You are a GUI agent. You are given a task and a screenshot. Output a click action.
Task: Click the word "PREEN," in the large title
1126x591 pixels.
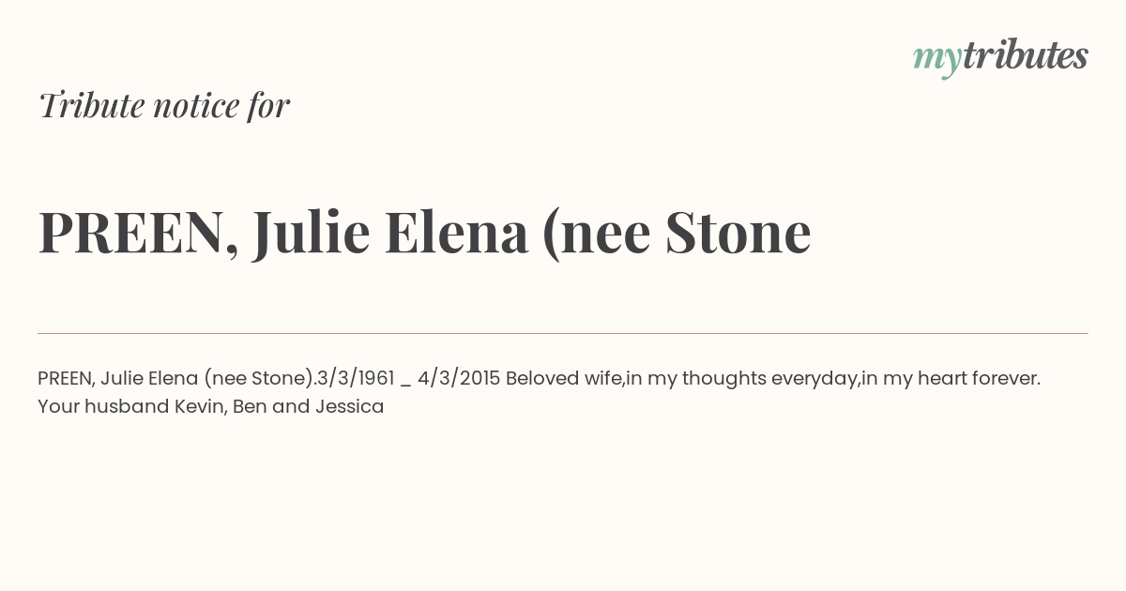coord(138,233)
